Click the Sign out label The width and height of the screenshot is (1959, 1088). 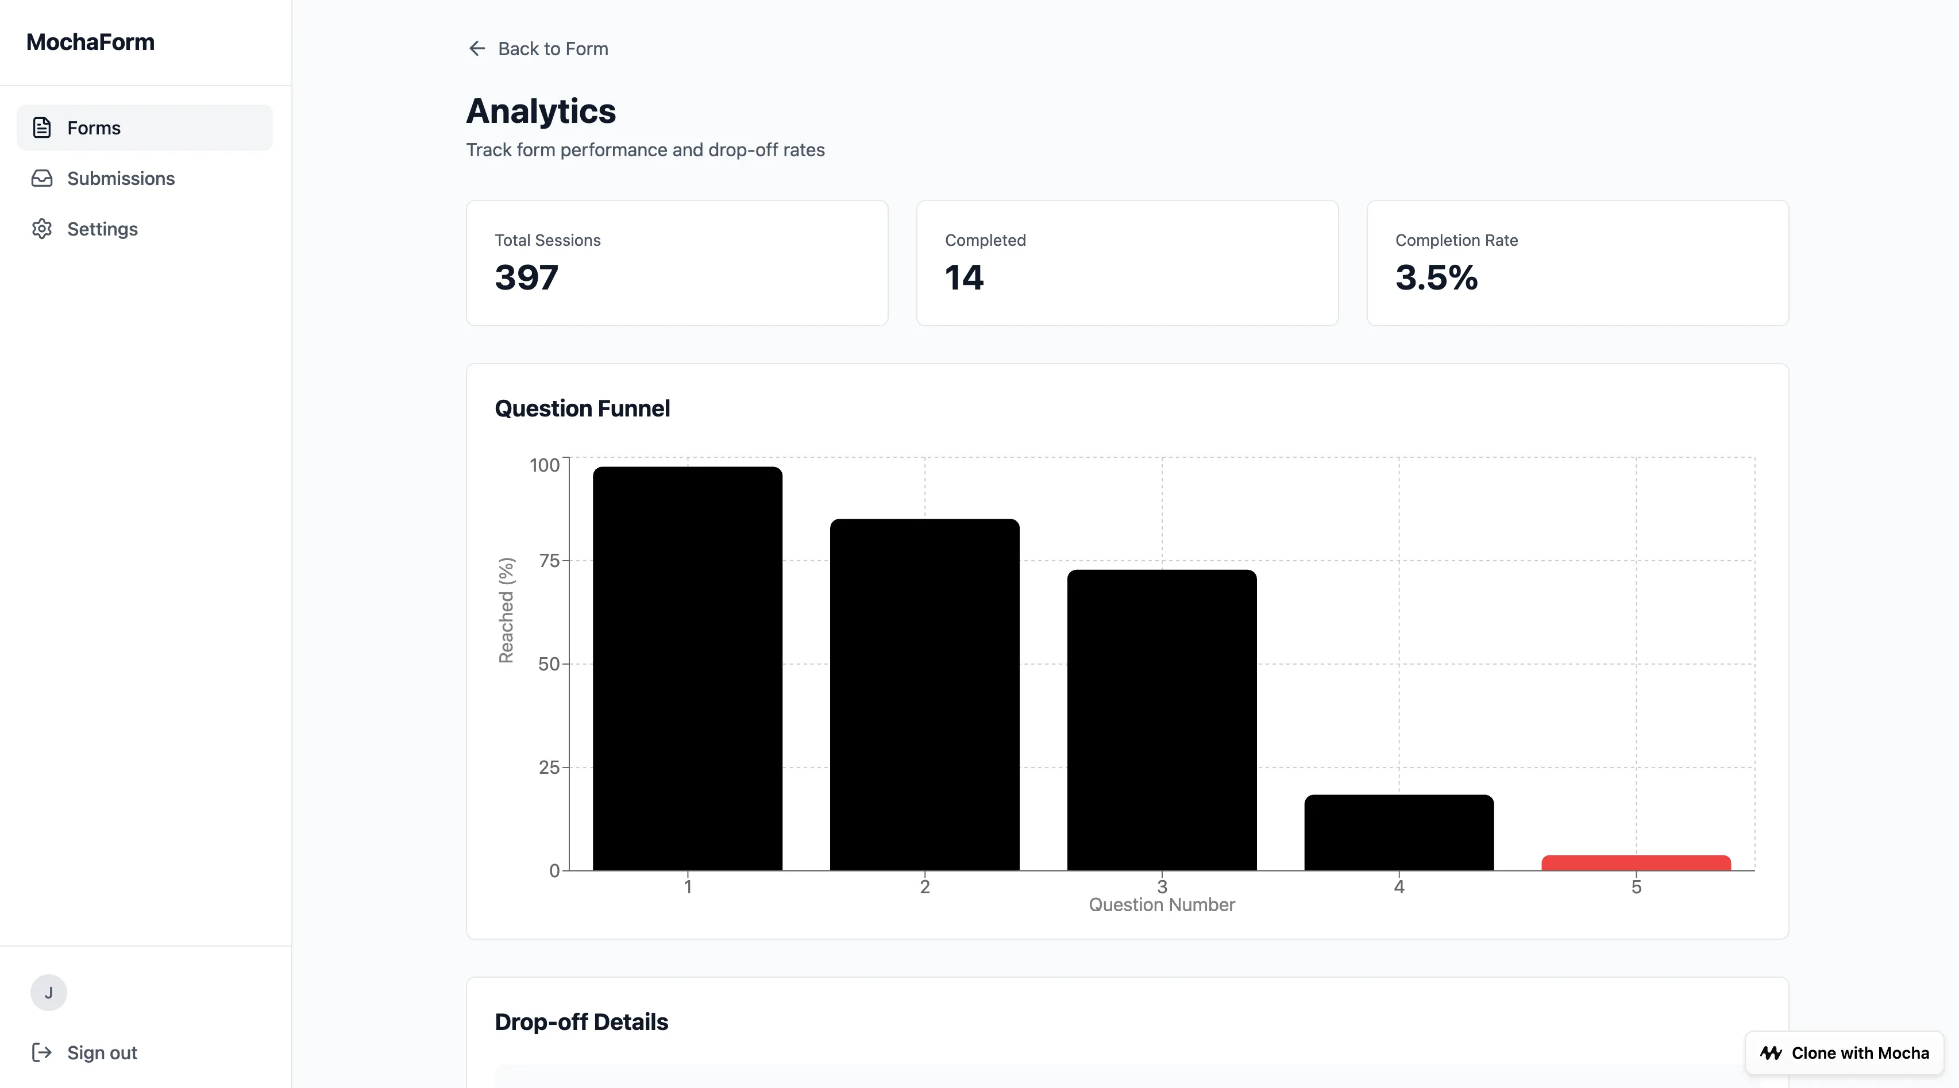[x=102, y=1052]
